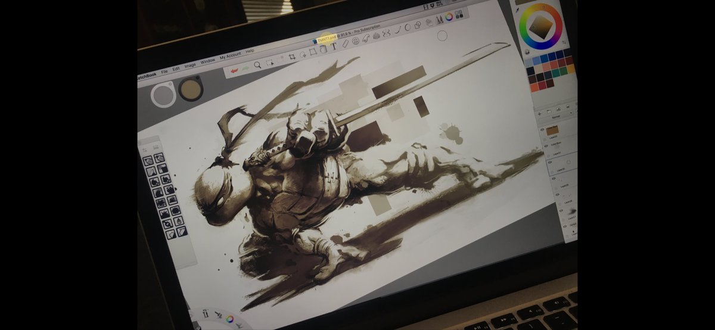Image resolution: width=715 pixels, height=330 pixels.
Task: Open the Brush Palette pens icon
Action: pos(439,20)
